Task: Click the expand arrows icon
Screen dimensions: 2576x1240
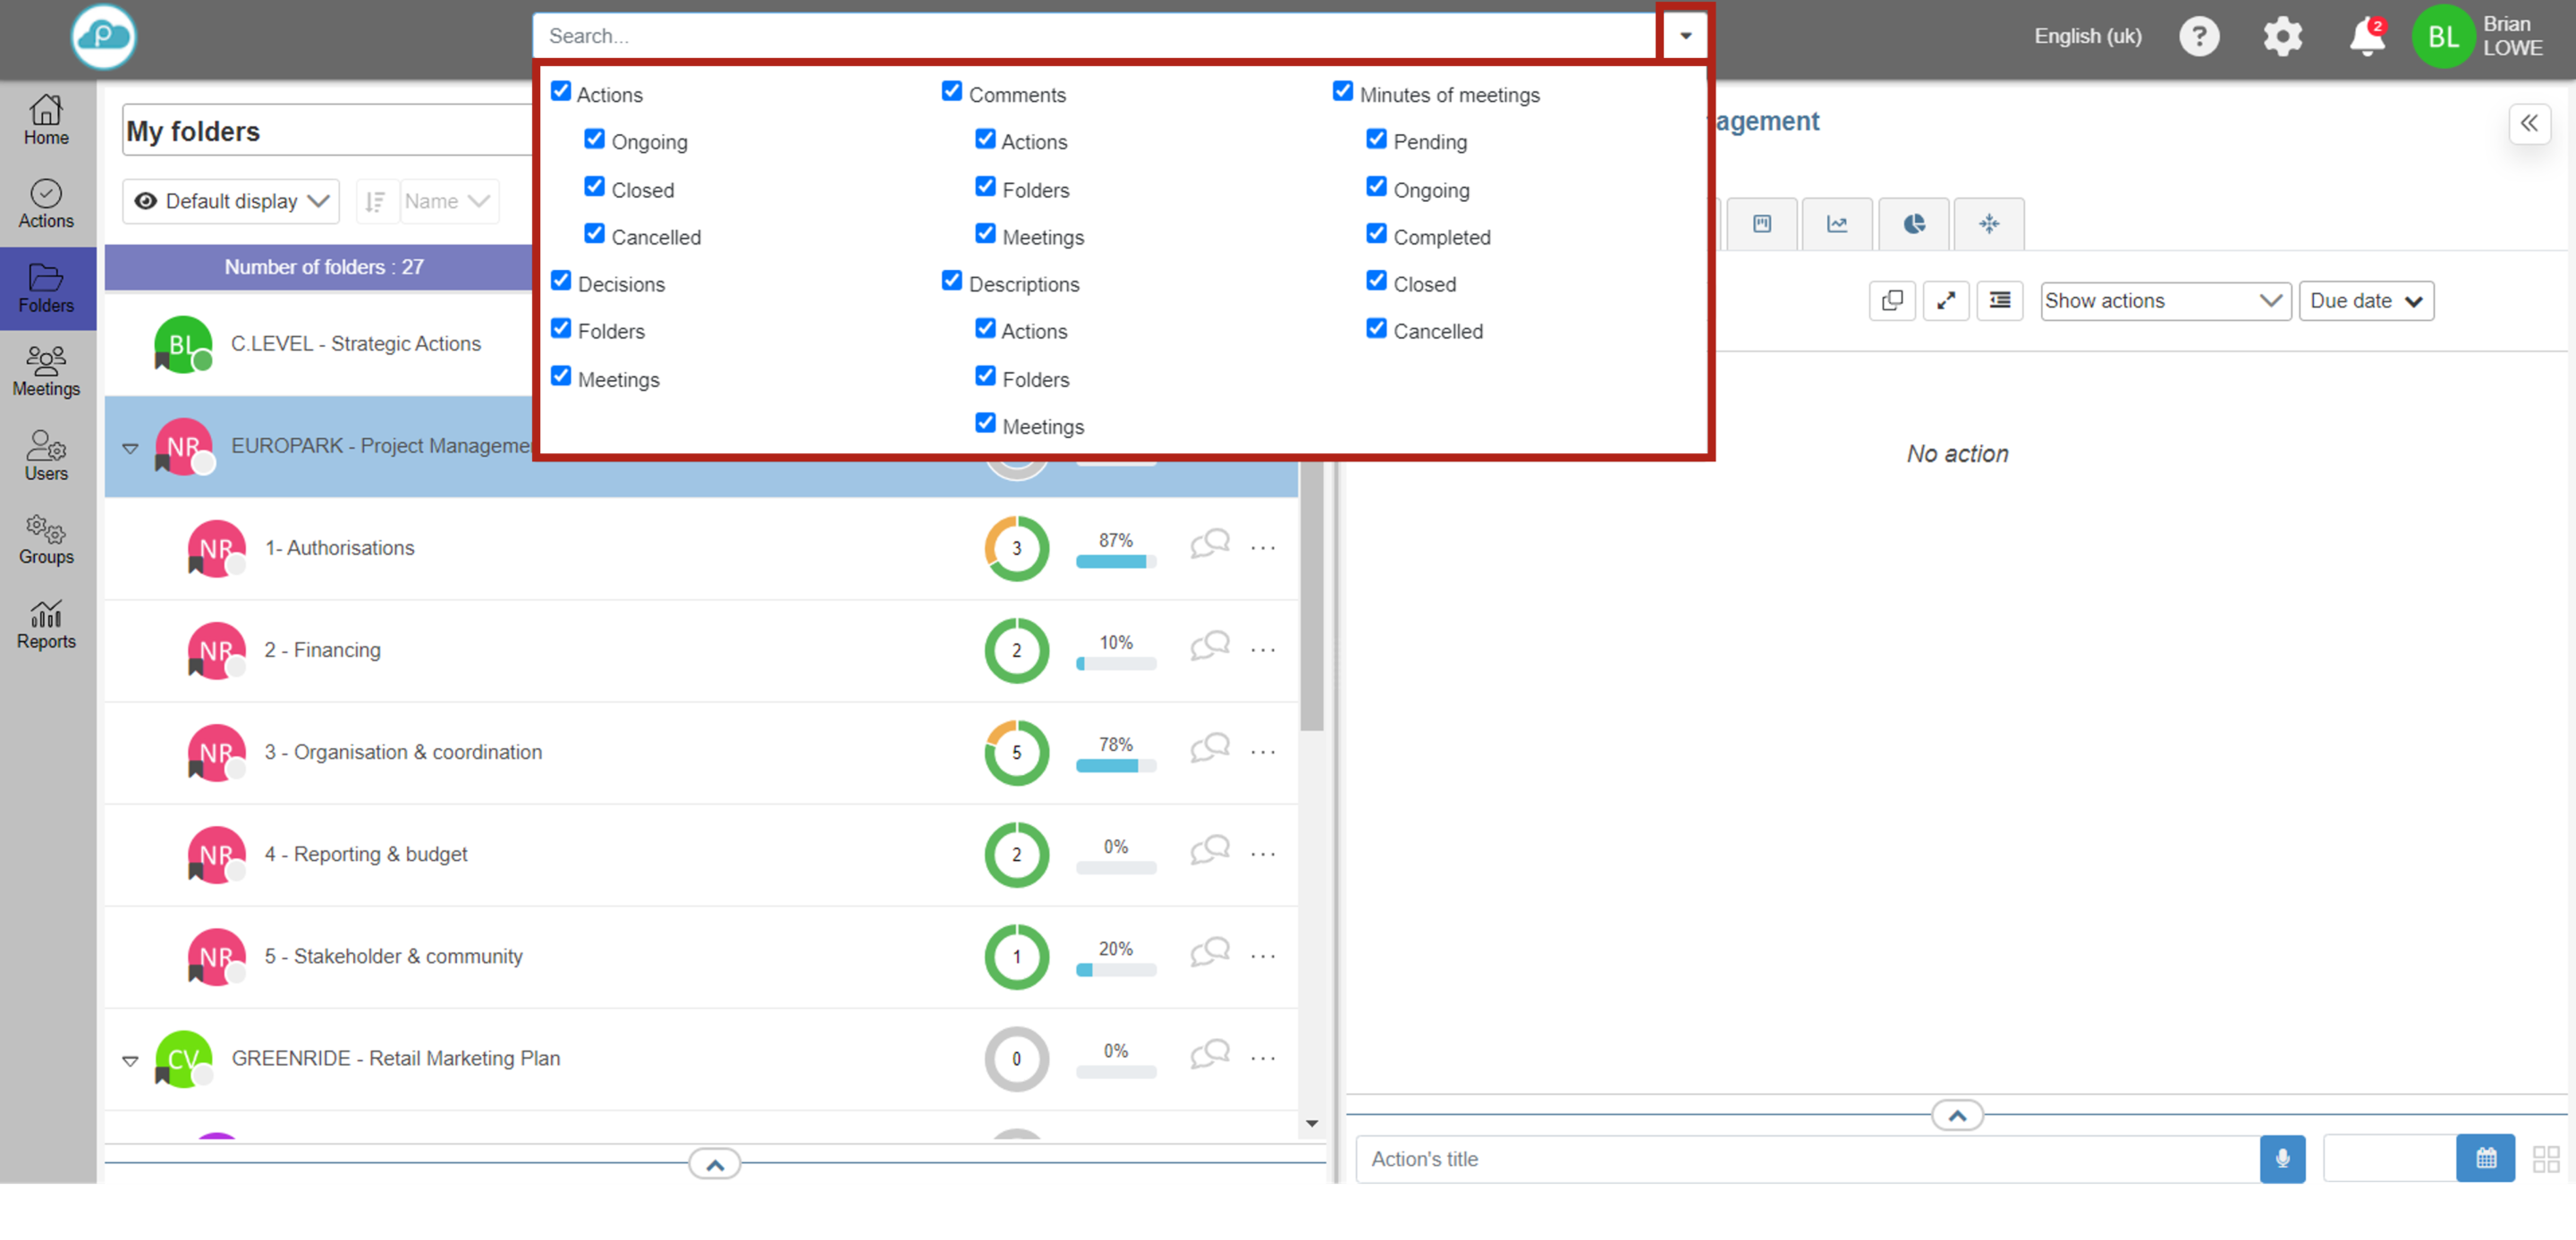Action: click(1945, 300)
